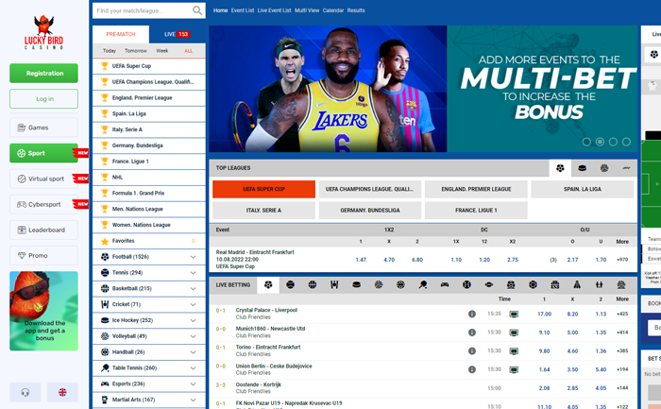Screen dimensions: 661x409
Task: Click trophy icon beside UEFA Super Cup
Action: point(105,66)
